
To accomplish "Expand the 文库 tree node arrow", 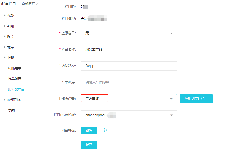I will pos(5,47).
